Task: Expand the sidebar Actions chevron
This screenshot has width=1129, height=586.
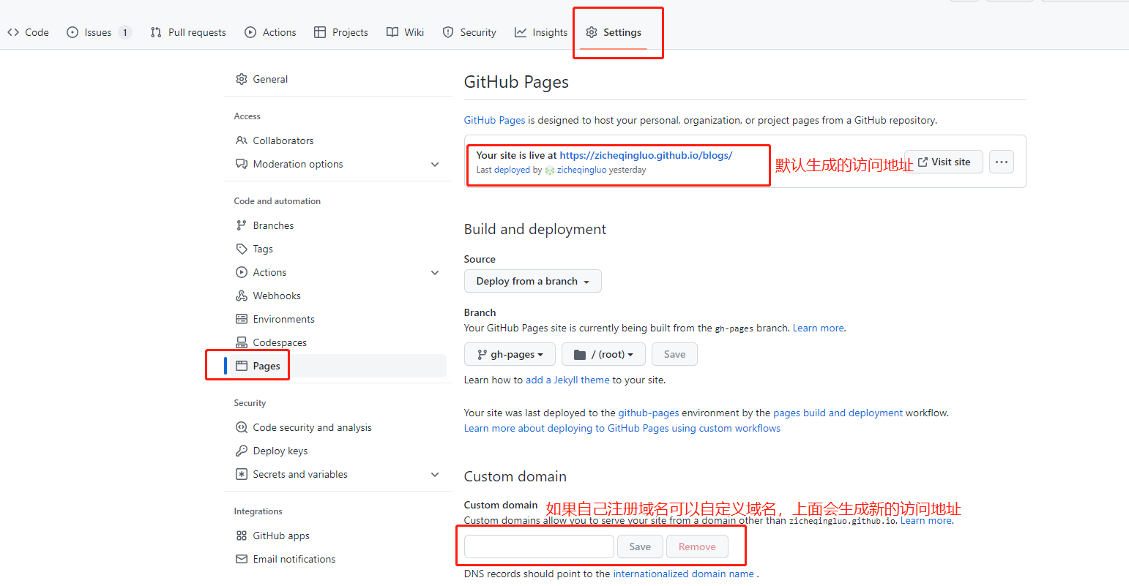Action: pyautogui.click(x=435, y=272)
